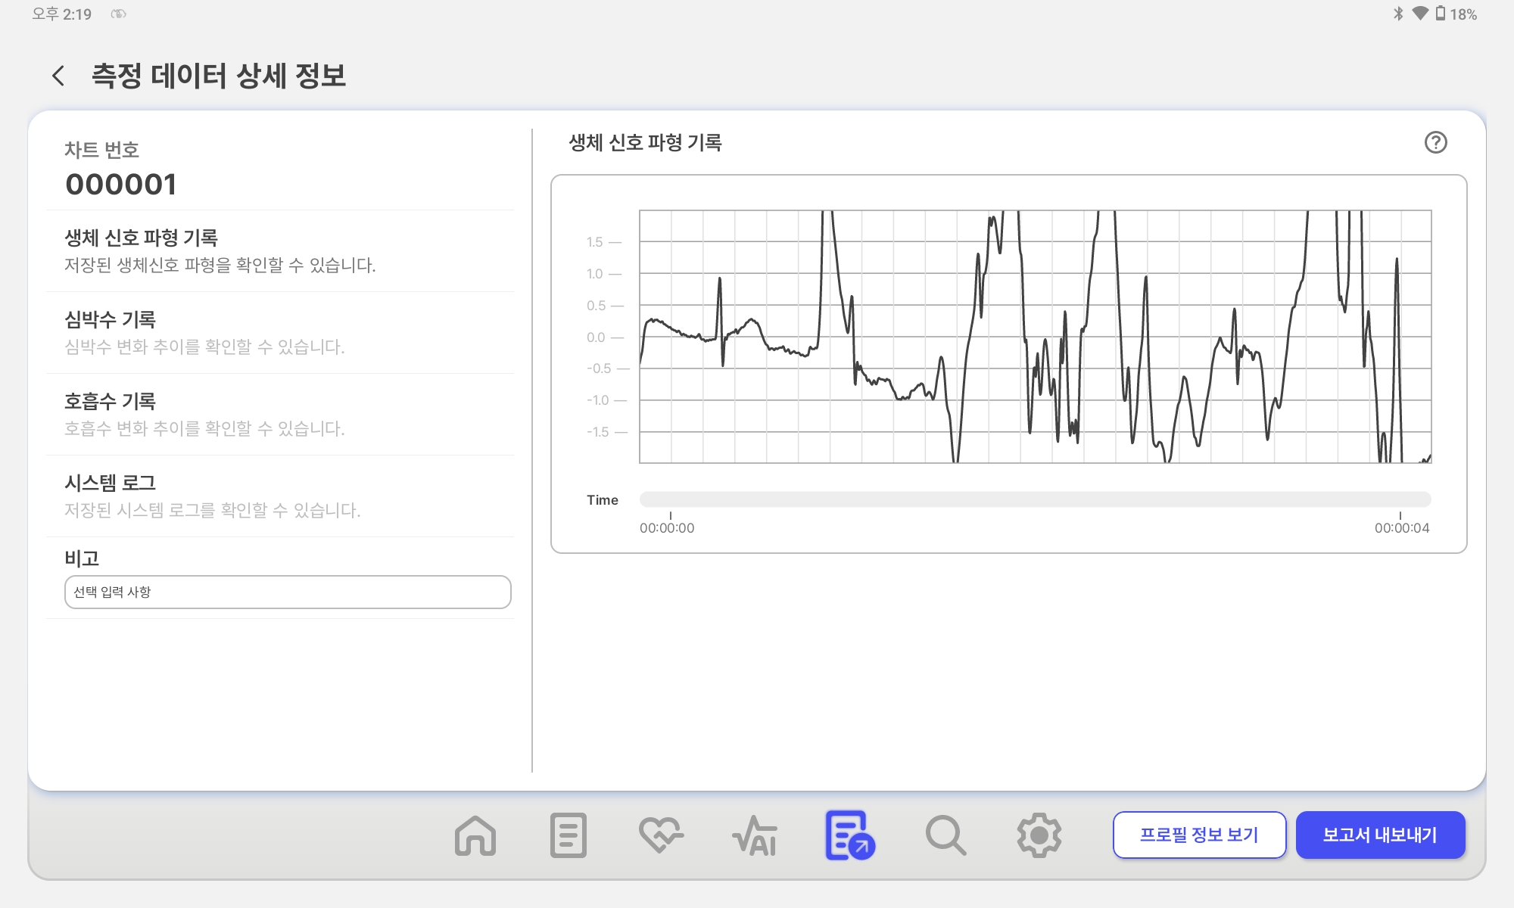Select the highlighted report export icon
This screenshot has width=1514, height=908.
[x=849, y=835]
